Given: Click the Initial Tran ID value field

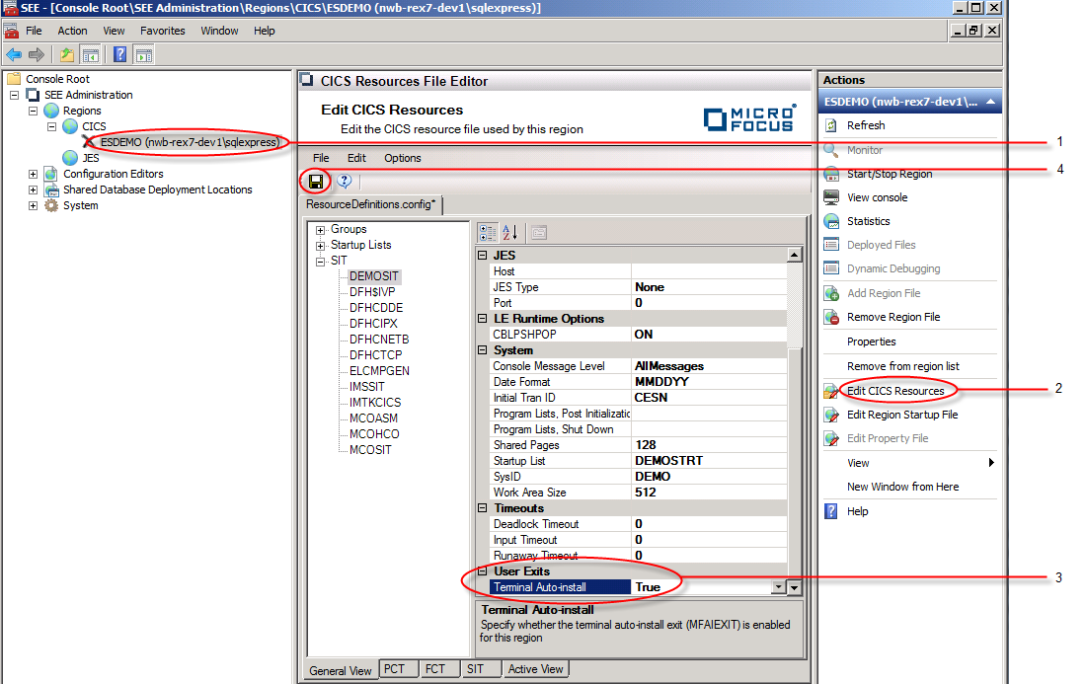Looking at the screenshot, I should 709,398.
